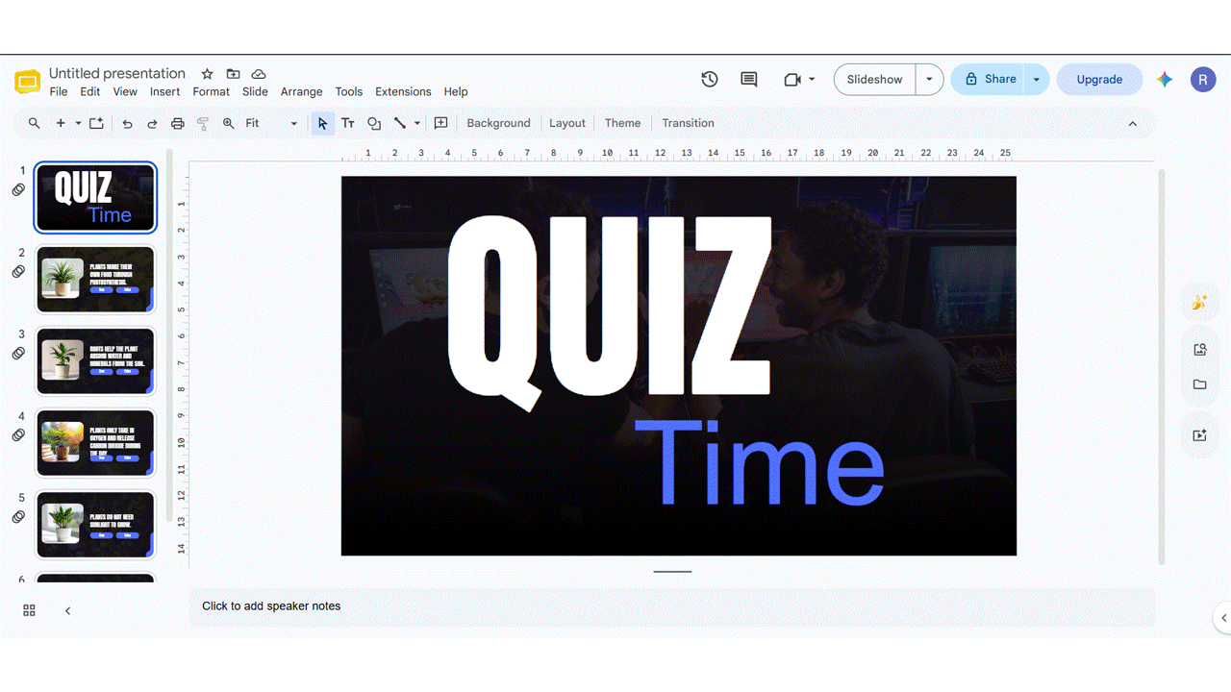Click the Untitled presentation title field
Viewport: 1231px width, 692px height.
(x=117, y=73)
